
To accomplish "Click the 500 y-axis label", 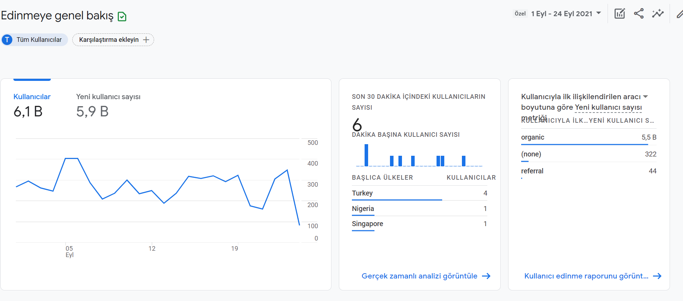I will 313,143.
